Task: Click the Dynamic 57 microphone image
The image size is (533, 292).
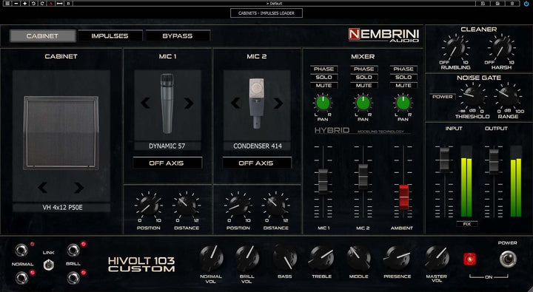Action: pyautogui.click(x=167, y=103)
